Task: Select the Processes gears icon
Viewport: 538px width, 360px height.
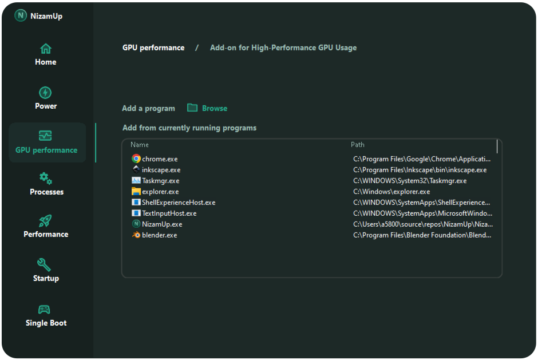Action: [x=46, y=179]
